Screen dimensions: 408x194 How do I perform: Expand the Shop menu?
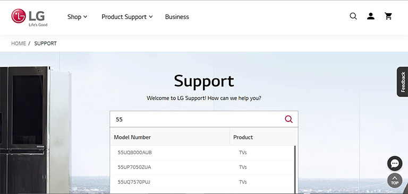(x=77, y=17)
